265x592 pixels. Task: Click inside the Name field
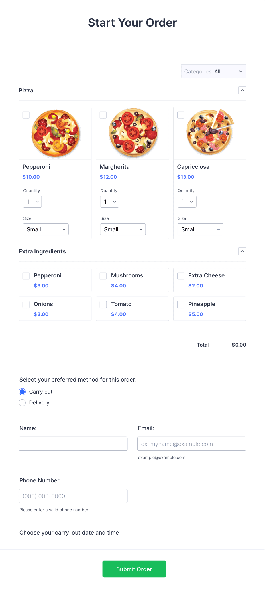[73, 444]
